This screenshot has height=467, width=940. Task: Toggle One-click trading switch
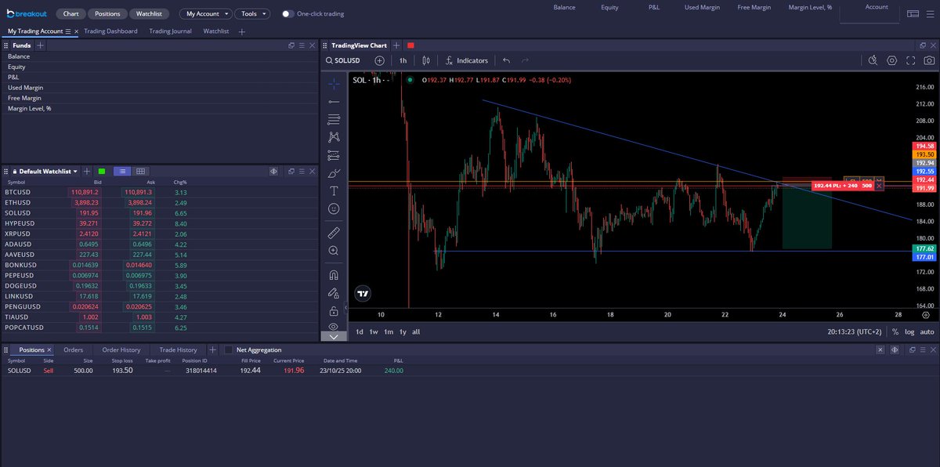288,14
